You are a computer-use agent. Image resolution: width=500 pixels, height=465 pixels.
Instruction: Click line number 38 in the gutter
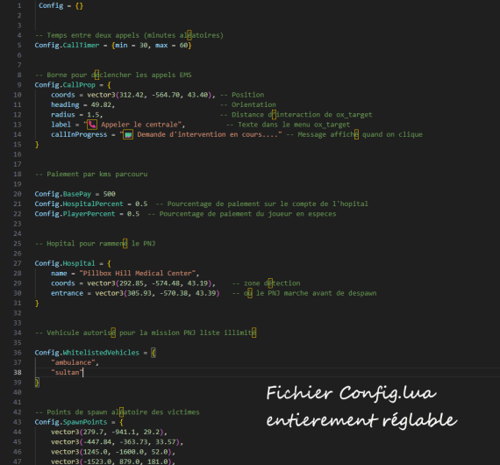[x=18, y=372]
